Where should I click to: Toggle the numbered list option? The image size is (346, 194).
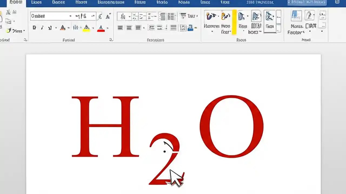click(x=134, y=16)
